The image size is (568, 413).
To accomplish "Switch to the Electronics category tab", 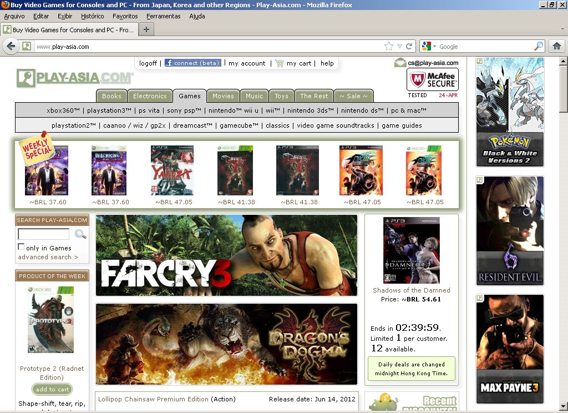I will 150,96.
